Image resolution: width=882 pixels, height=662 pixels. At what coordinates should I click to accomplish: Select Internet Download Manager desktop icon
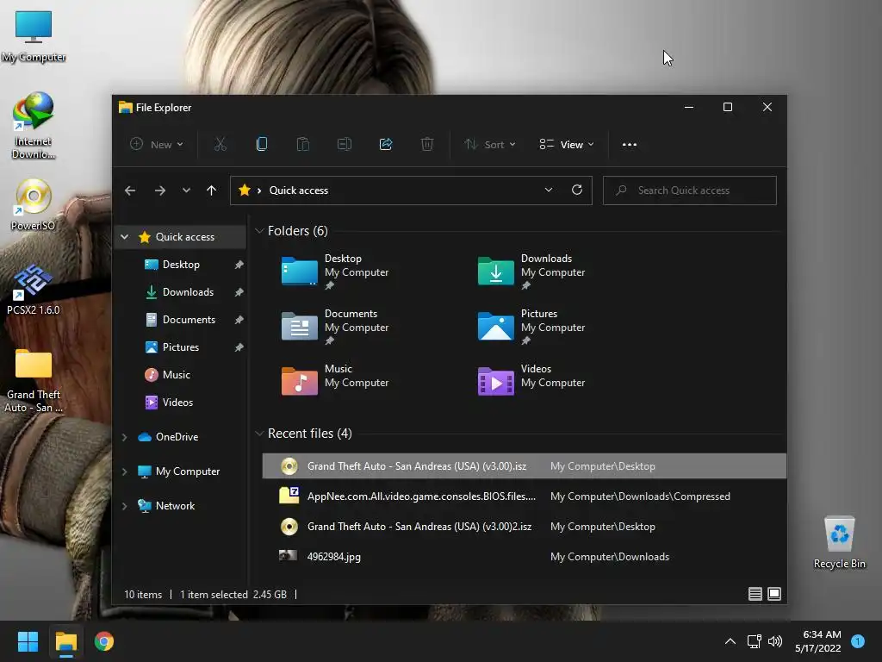click(34, 126)
